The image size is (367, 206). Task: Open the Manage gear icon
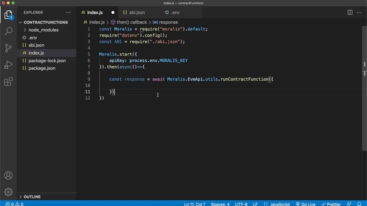pos(9,192)
